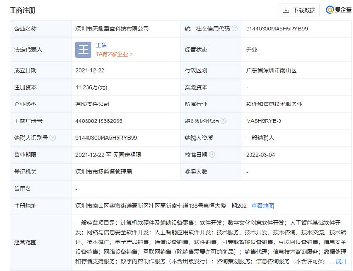Click the download icon in 下载数据
Image resolution: width=353 pixels, height=271 pixels.
pos(285,10)
